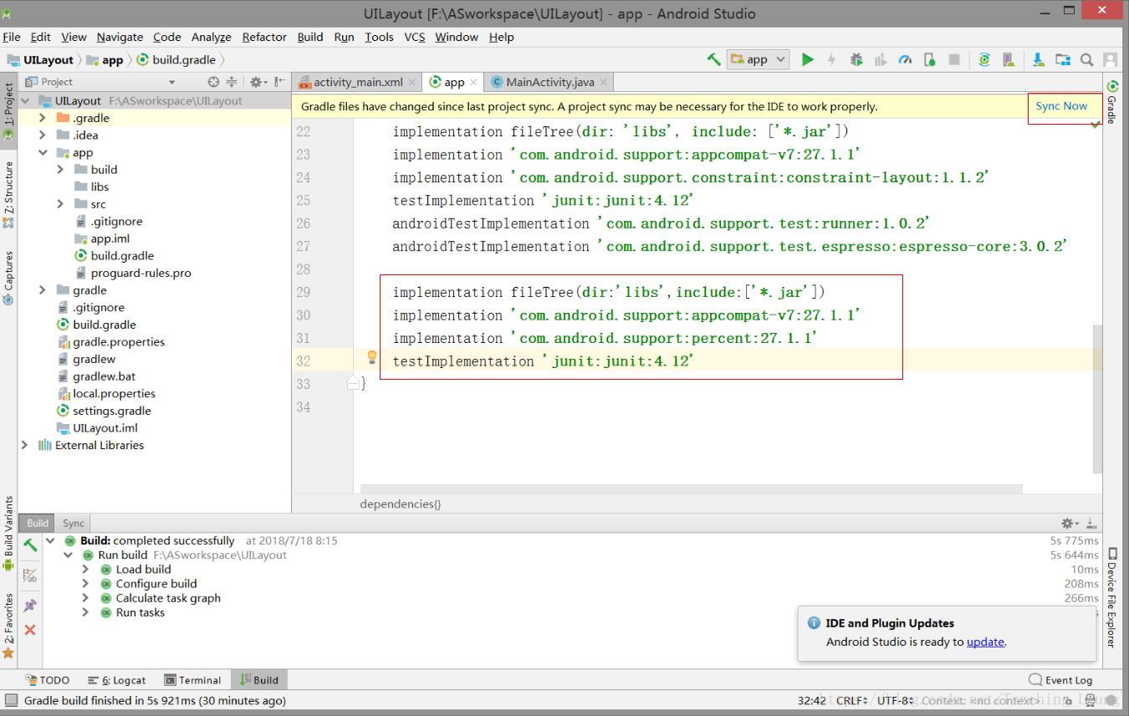Click Attach debugger to Android process icon
The width and height of the screenshot is (1129, 716).
tap(929, 59)
